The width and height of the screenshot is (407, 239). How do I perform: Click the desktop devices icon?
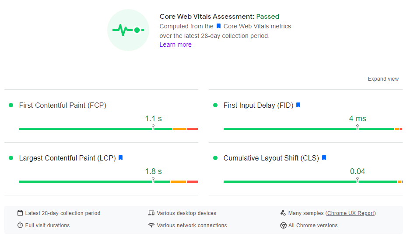[x=151, y=213]
